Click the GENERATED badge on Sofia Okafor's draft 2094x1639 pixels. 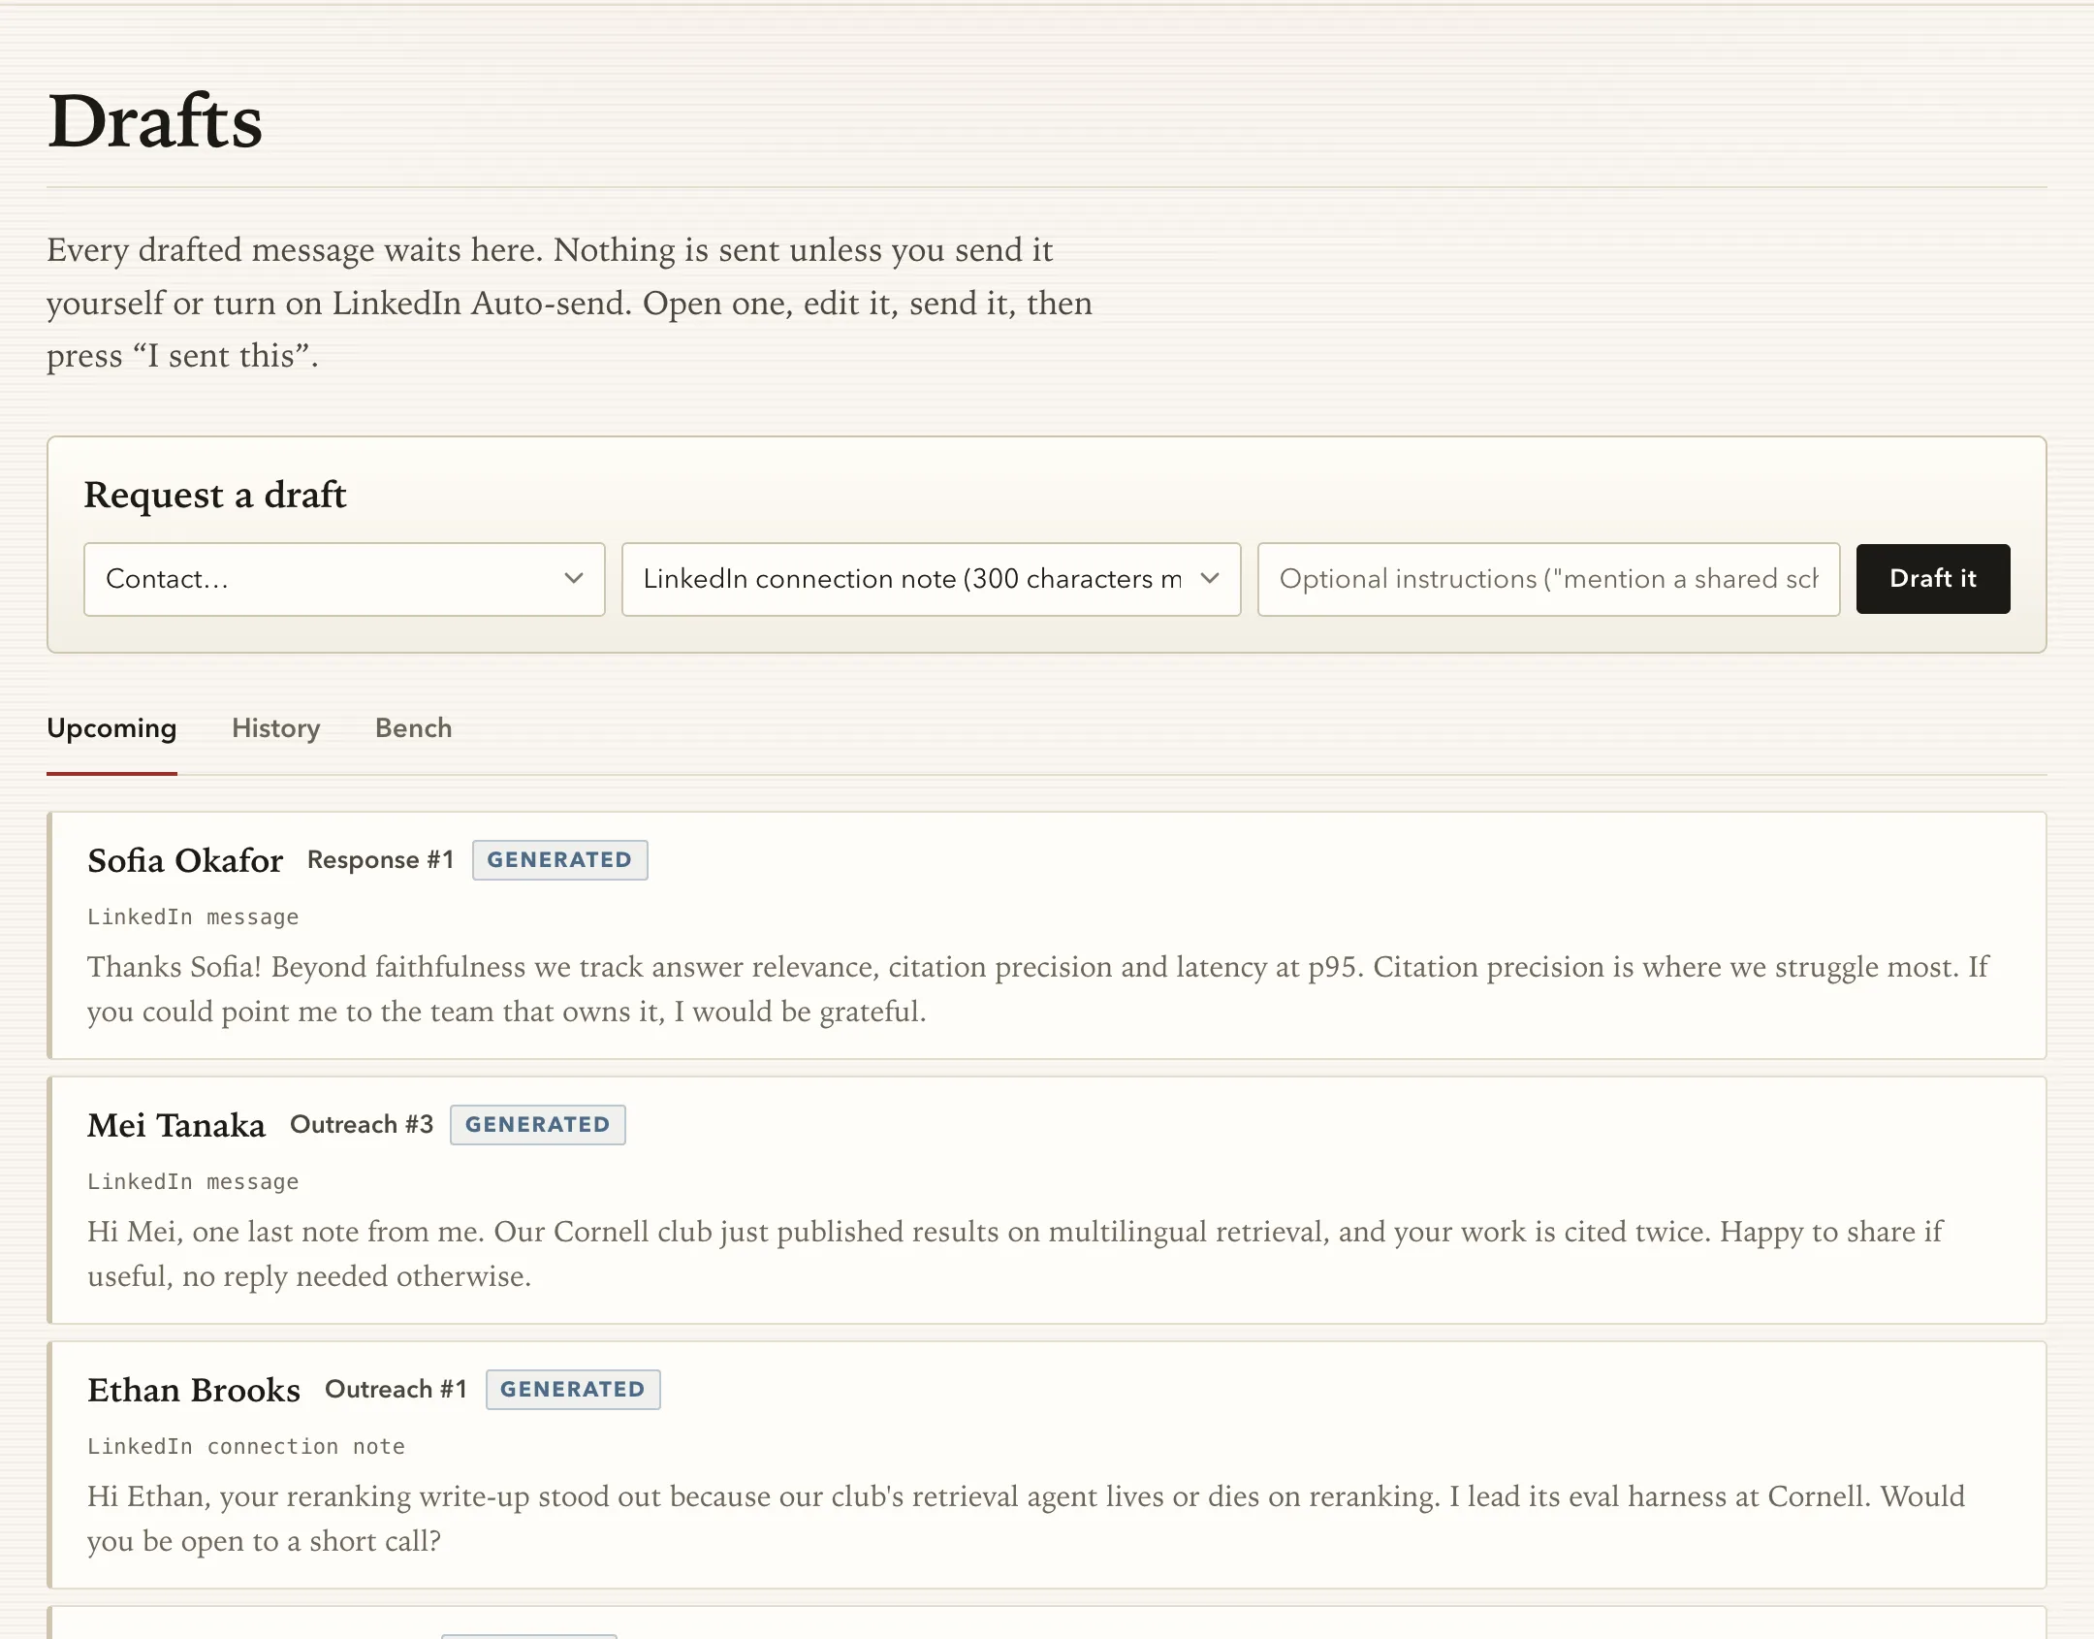tap(559, 860)
